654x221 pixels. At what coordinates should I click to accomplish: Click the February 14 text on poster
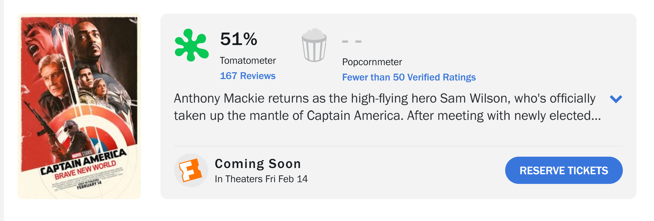[x=89, y=185]
